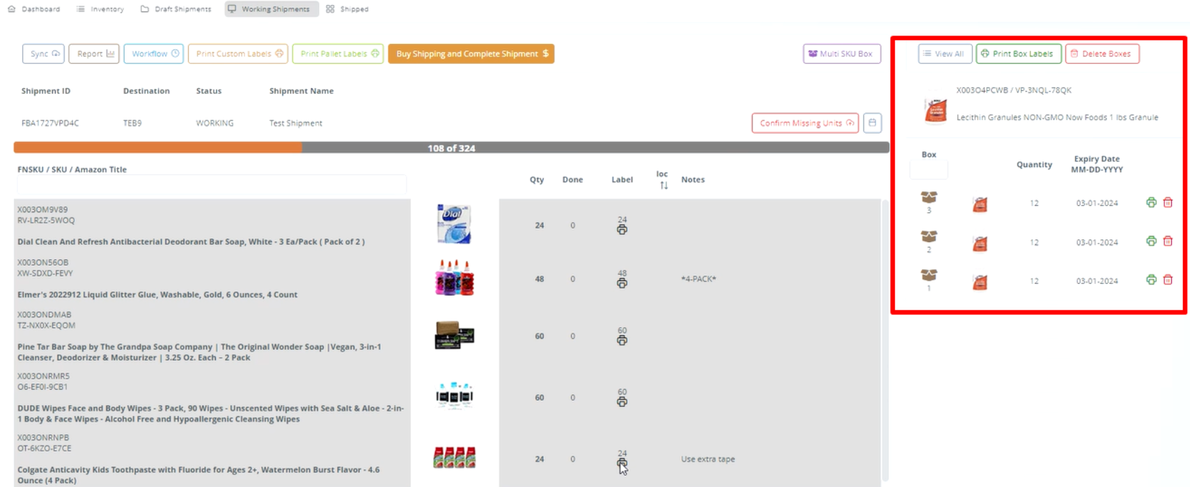Image resolution: width=1190 pixels, height=487 pixels.
Task: Print label for DUDE Wipes row
Action: point(622,402)
